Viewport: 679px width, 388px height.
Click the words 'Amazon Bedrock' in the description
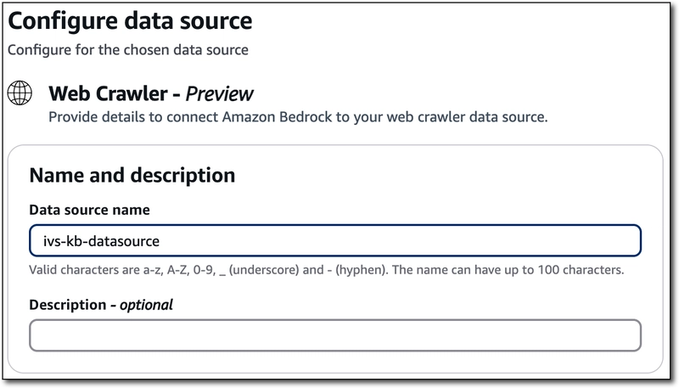tap(278, 117)
